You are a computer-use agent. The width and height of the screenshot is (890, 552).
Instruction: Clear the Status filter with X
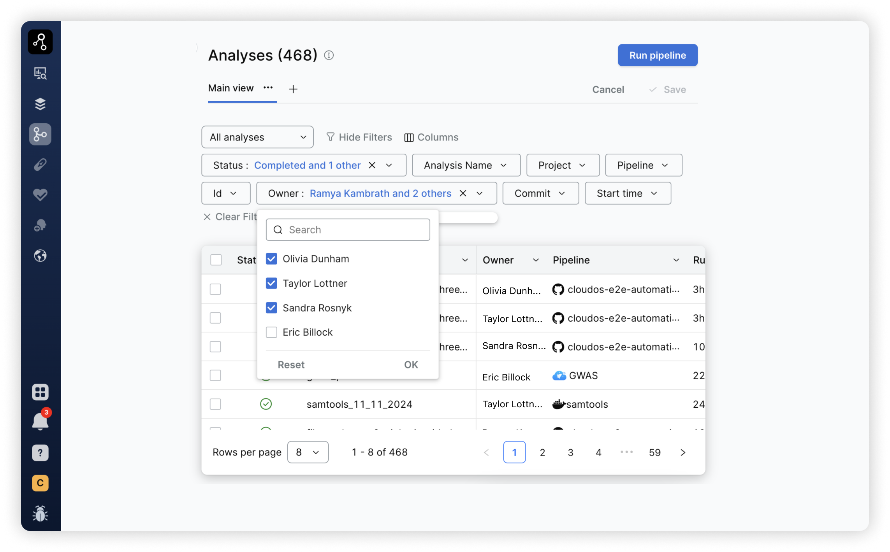(x=372, y=165)
